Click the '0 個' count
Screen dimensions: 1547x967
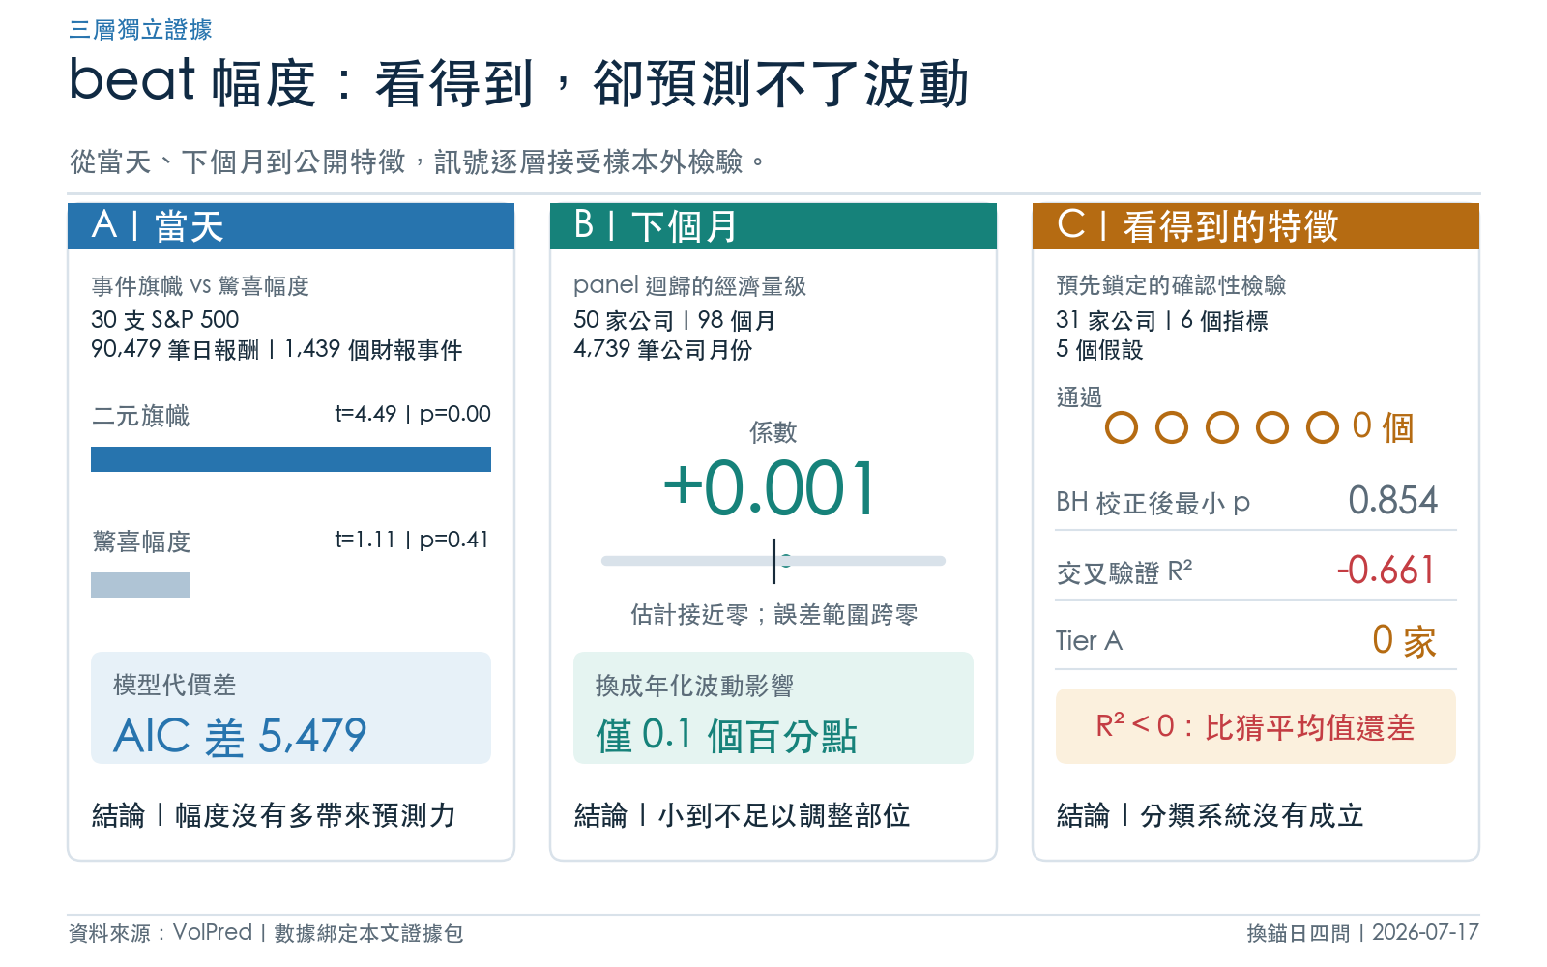(x=1384, y=426)
